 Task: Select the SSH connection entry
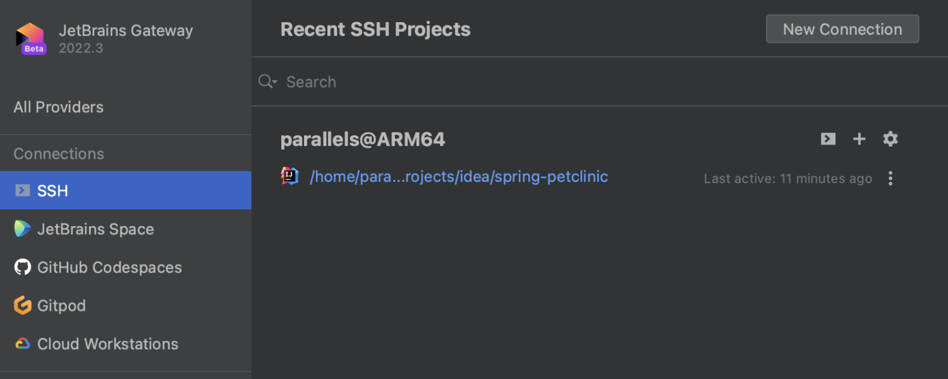click(53, 191)
